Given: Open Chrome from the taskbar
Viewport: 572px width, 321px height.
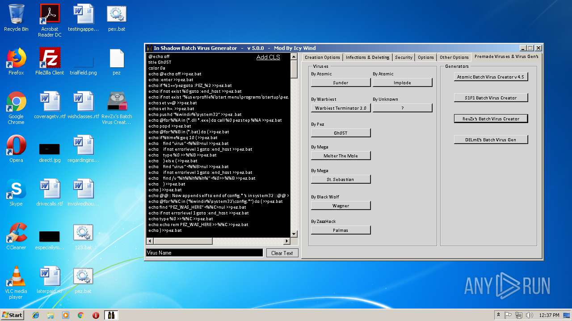Looking at the screenshot, I should [81, 315].
